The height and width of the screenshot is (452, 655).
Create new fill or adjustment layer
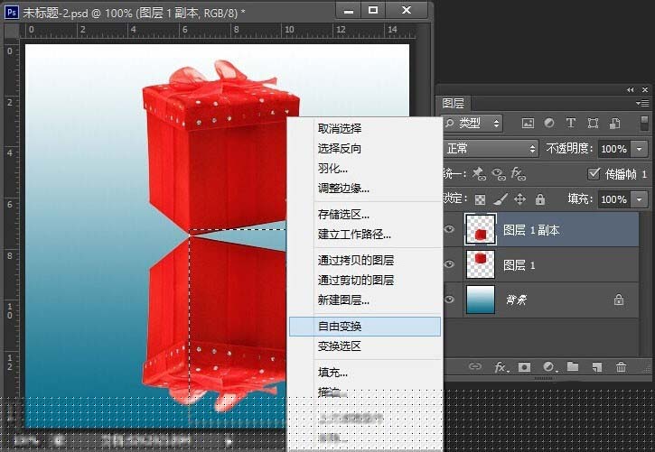pos(549,367)
